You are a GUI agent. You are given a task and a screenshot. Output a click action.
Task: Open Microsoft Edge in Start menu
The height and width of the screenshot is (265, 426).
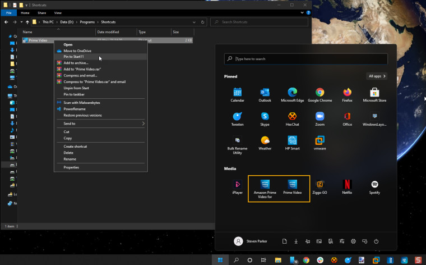coord(293,95)
